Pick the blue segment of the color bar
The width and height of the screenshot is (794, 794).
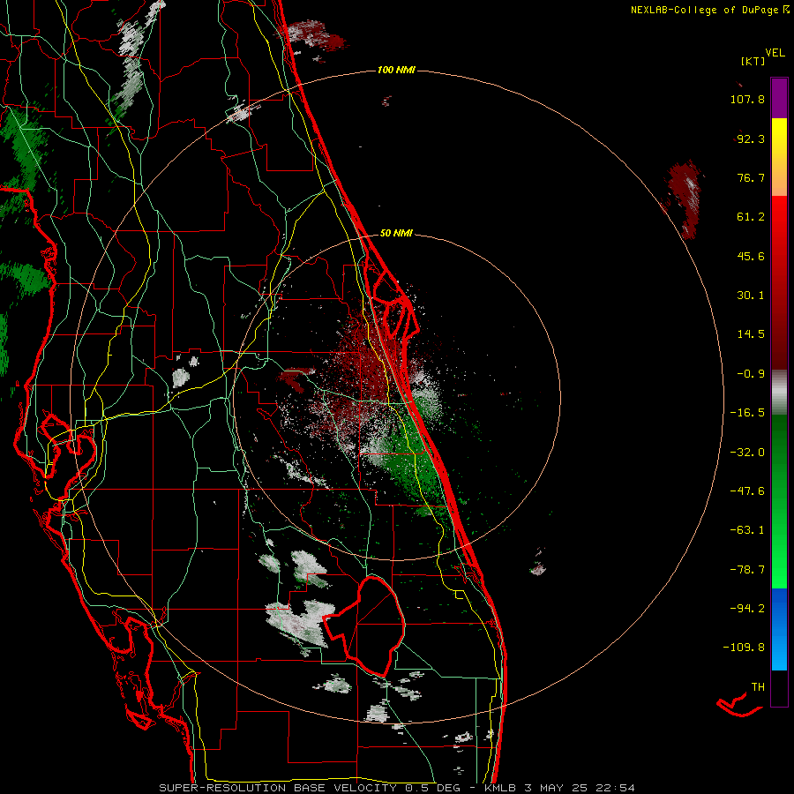779,629
